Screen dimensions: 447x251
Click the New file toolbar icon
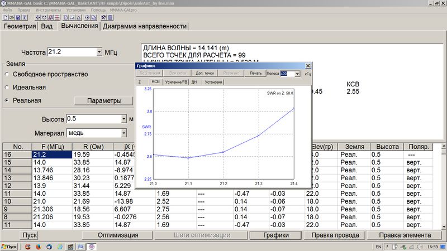tap(5, 18)
